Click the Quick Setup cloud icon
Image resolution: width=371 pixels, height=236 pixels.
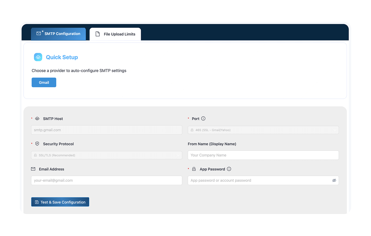(x=38, y=57)
